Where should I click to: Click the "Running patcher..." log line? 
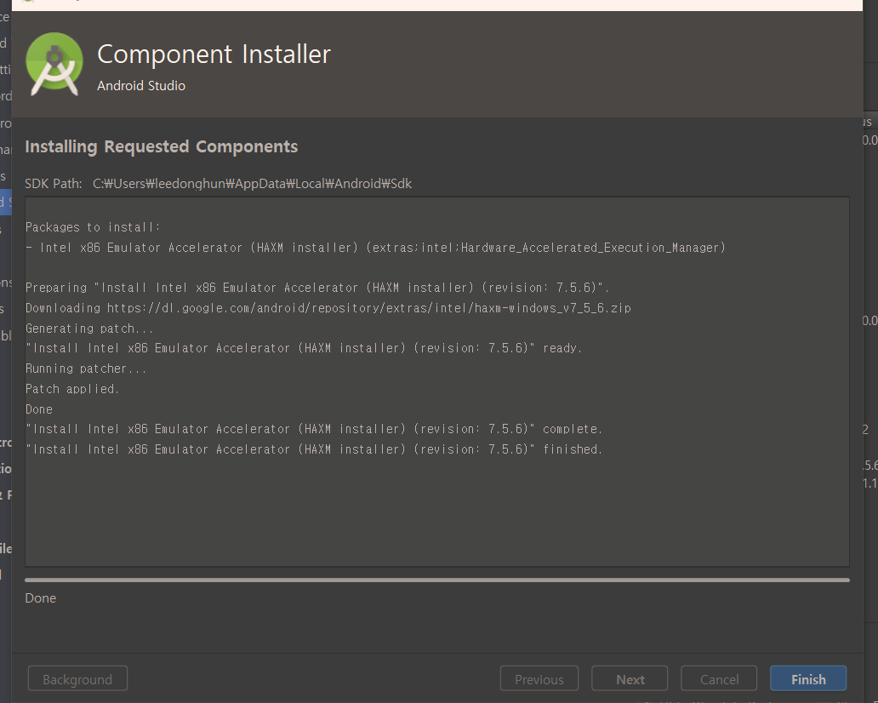(86, 369)
